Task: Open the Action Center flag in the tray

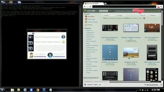Action: pyautogui.click(x=140, y=90)
